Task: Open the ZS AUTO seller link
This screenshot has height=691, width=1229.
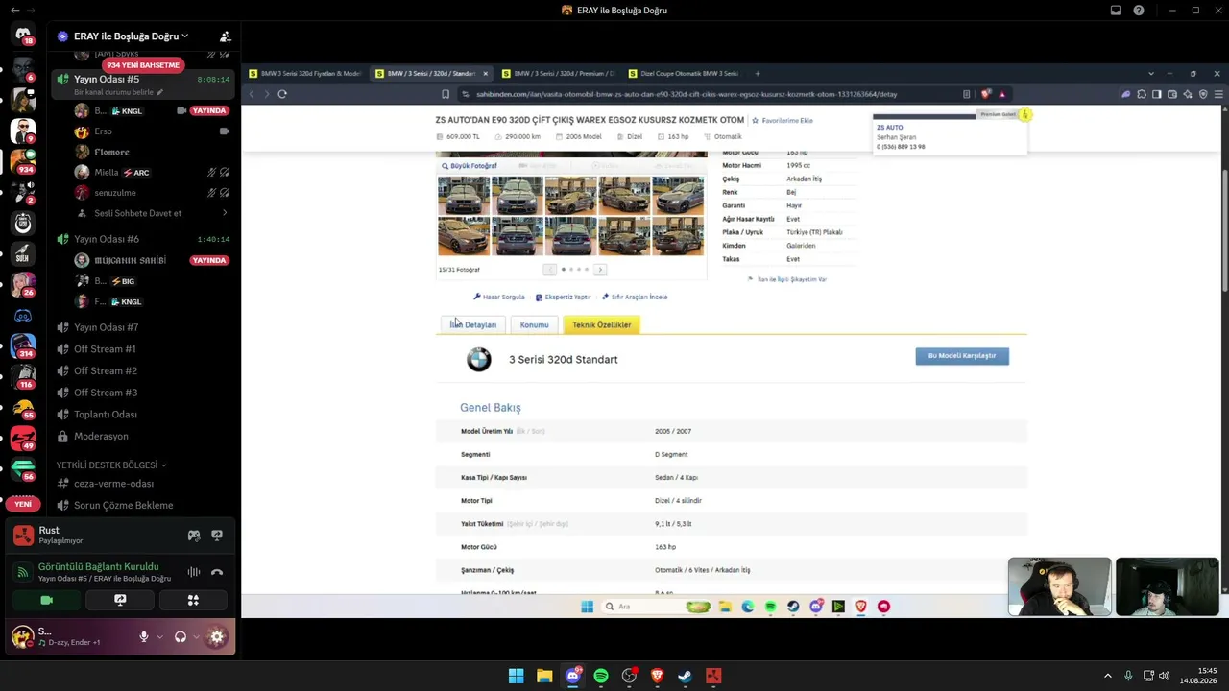Action: coord(890,128)
